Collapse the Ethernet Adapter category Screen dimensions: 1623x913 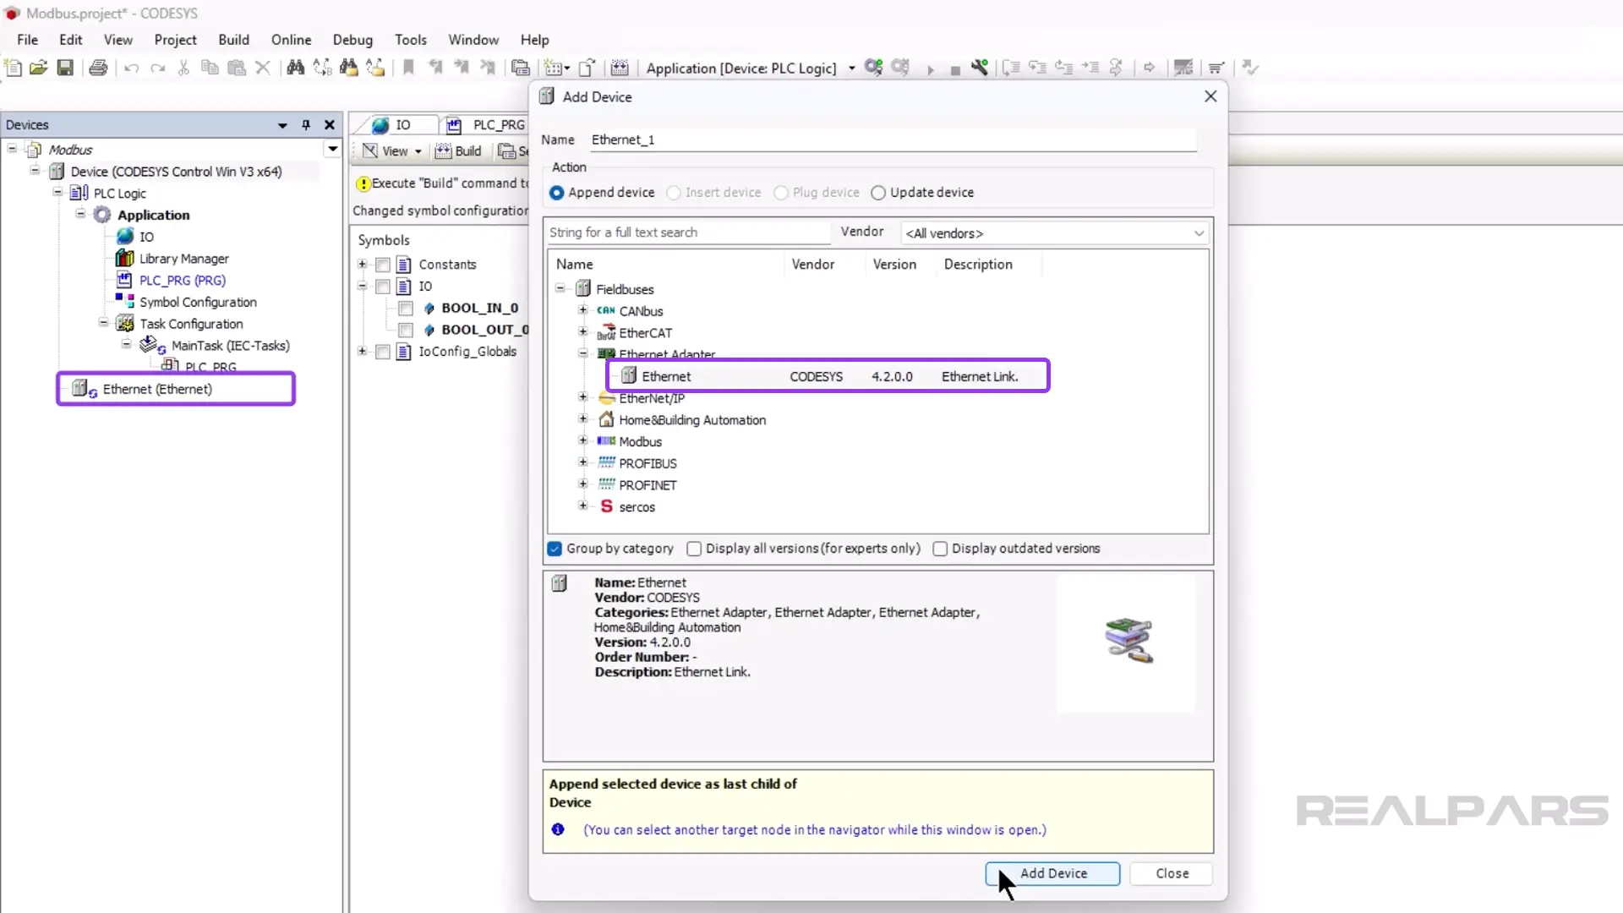pos(583,353)
